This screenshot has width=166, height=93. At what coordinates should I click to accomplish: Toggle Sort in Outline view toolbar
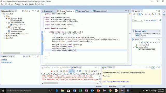pos(145,42)
